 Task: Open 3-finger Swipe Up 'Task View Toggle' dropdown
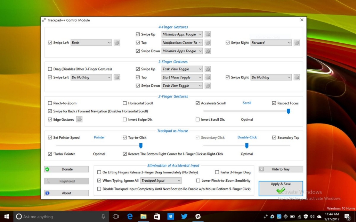(x=182, y=69)
